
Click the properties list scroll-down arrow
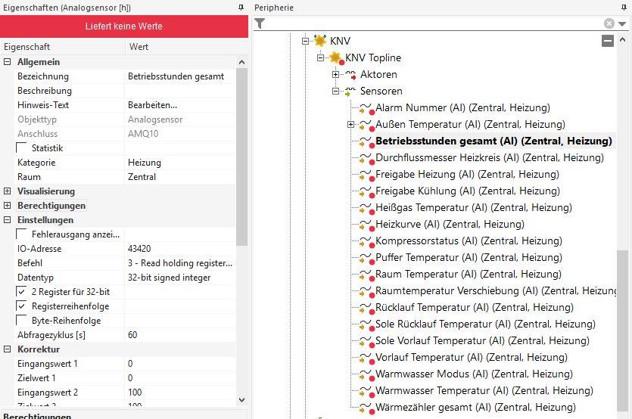(242, 400)
